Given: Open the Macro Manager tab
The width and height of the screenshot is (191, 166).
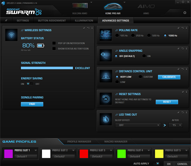Looking at the screenshot, I should (116, 142).
